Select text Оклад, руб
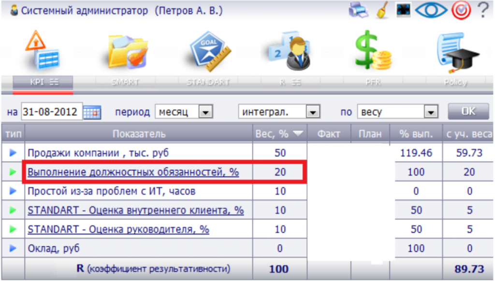The image size is (495, 281). [x=54, y=249]
